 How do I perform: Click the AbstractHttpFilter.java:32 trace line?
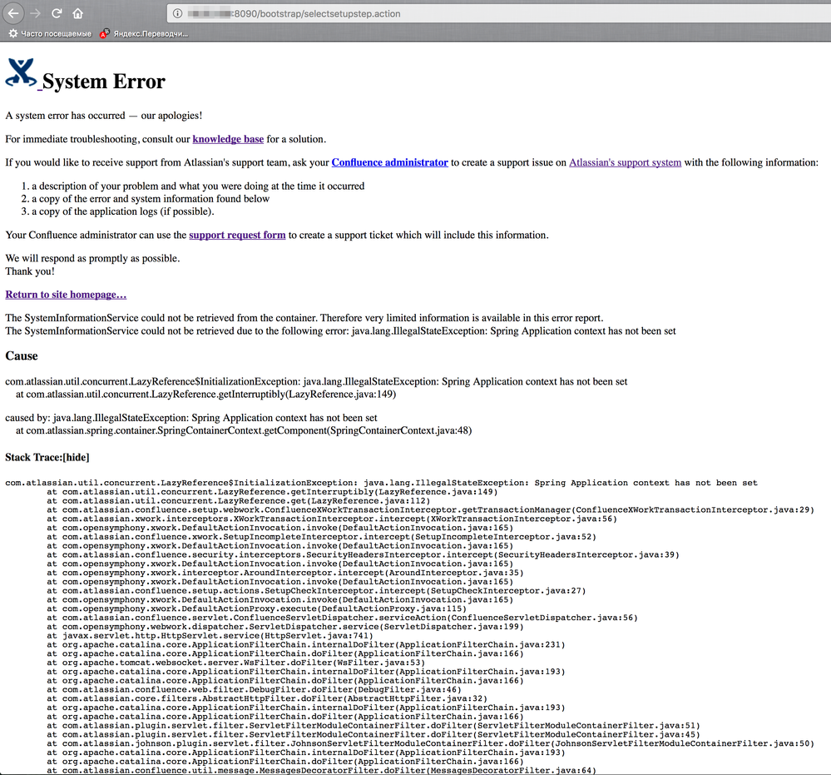click(267, 699)
